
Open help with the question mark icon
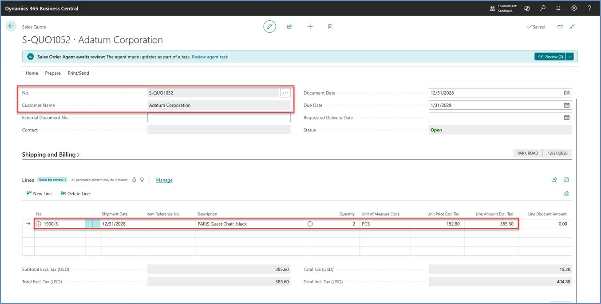589,8
